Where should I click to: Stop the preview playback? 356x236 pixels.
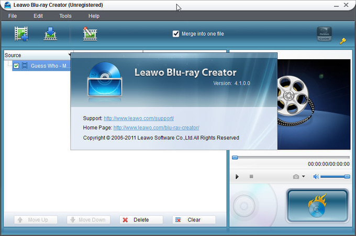click(x=251, y=176)
